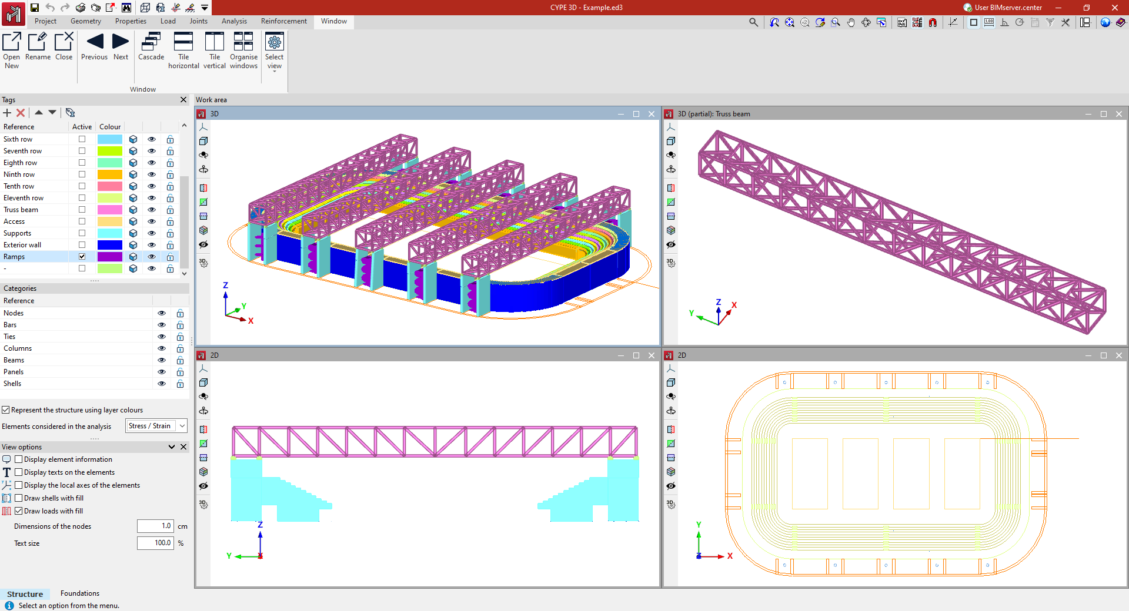This screenshot has width=1129, height=611.
Task: Hide the Columns category with eye icon
Action: point(162,348)
